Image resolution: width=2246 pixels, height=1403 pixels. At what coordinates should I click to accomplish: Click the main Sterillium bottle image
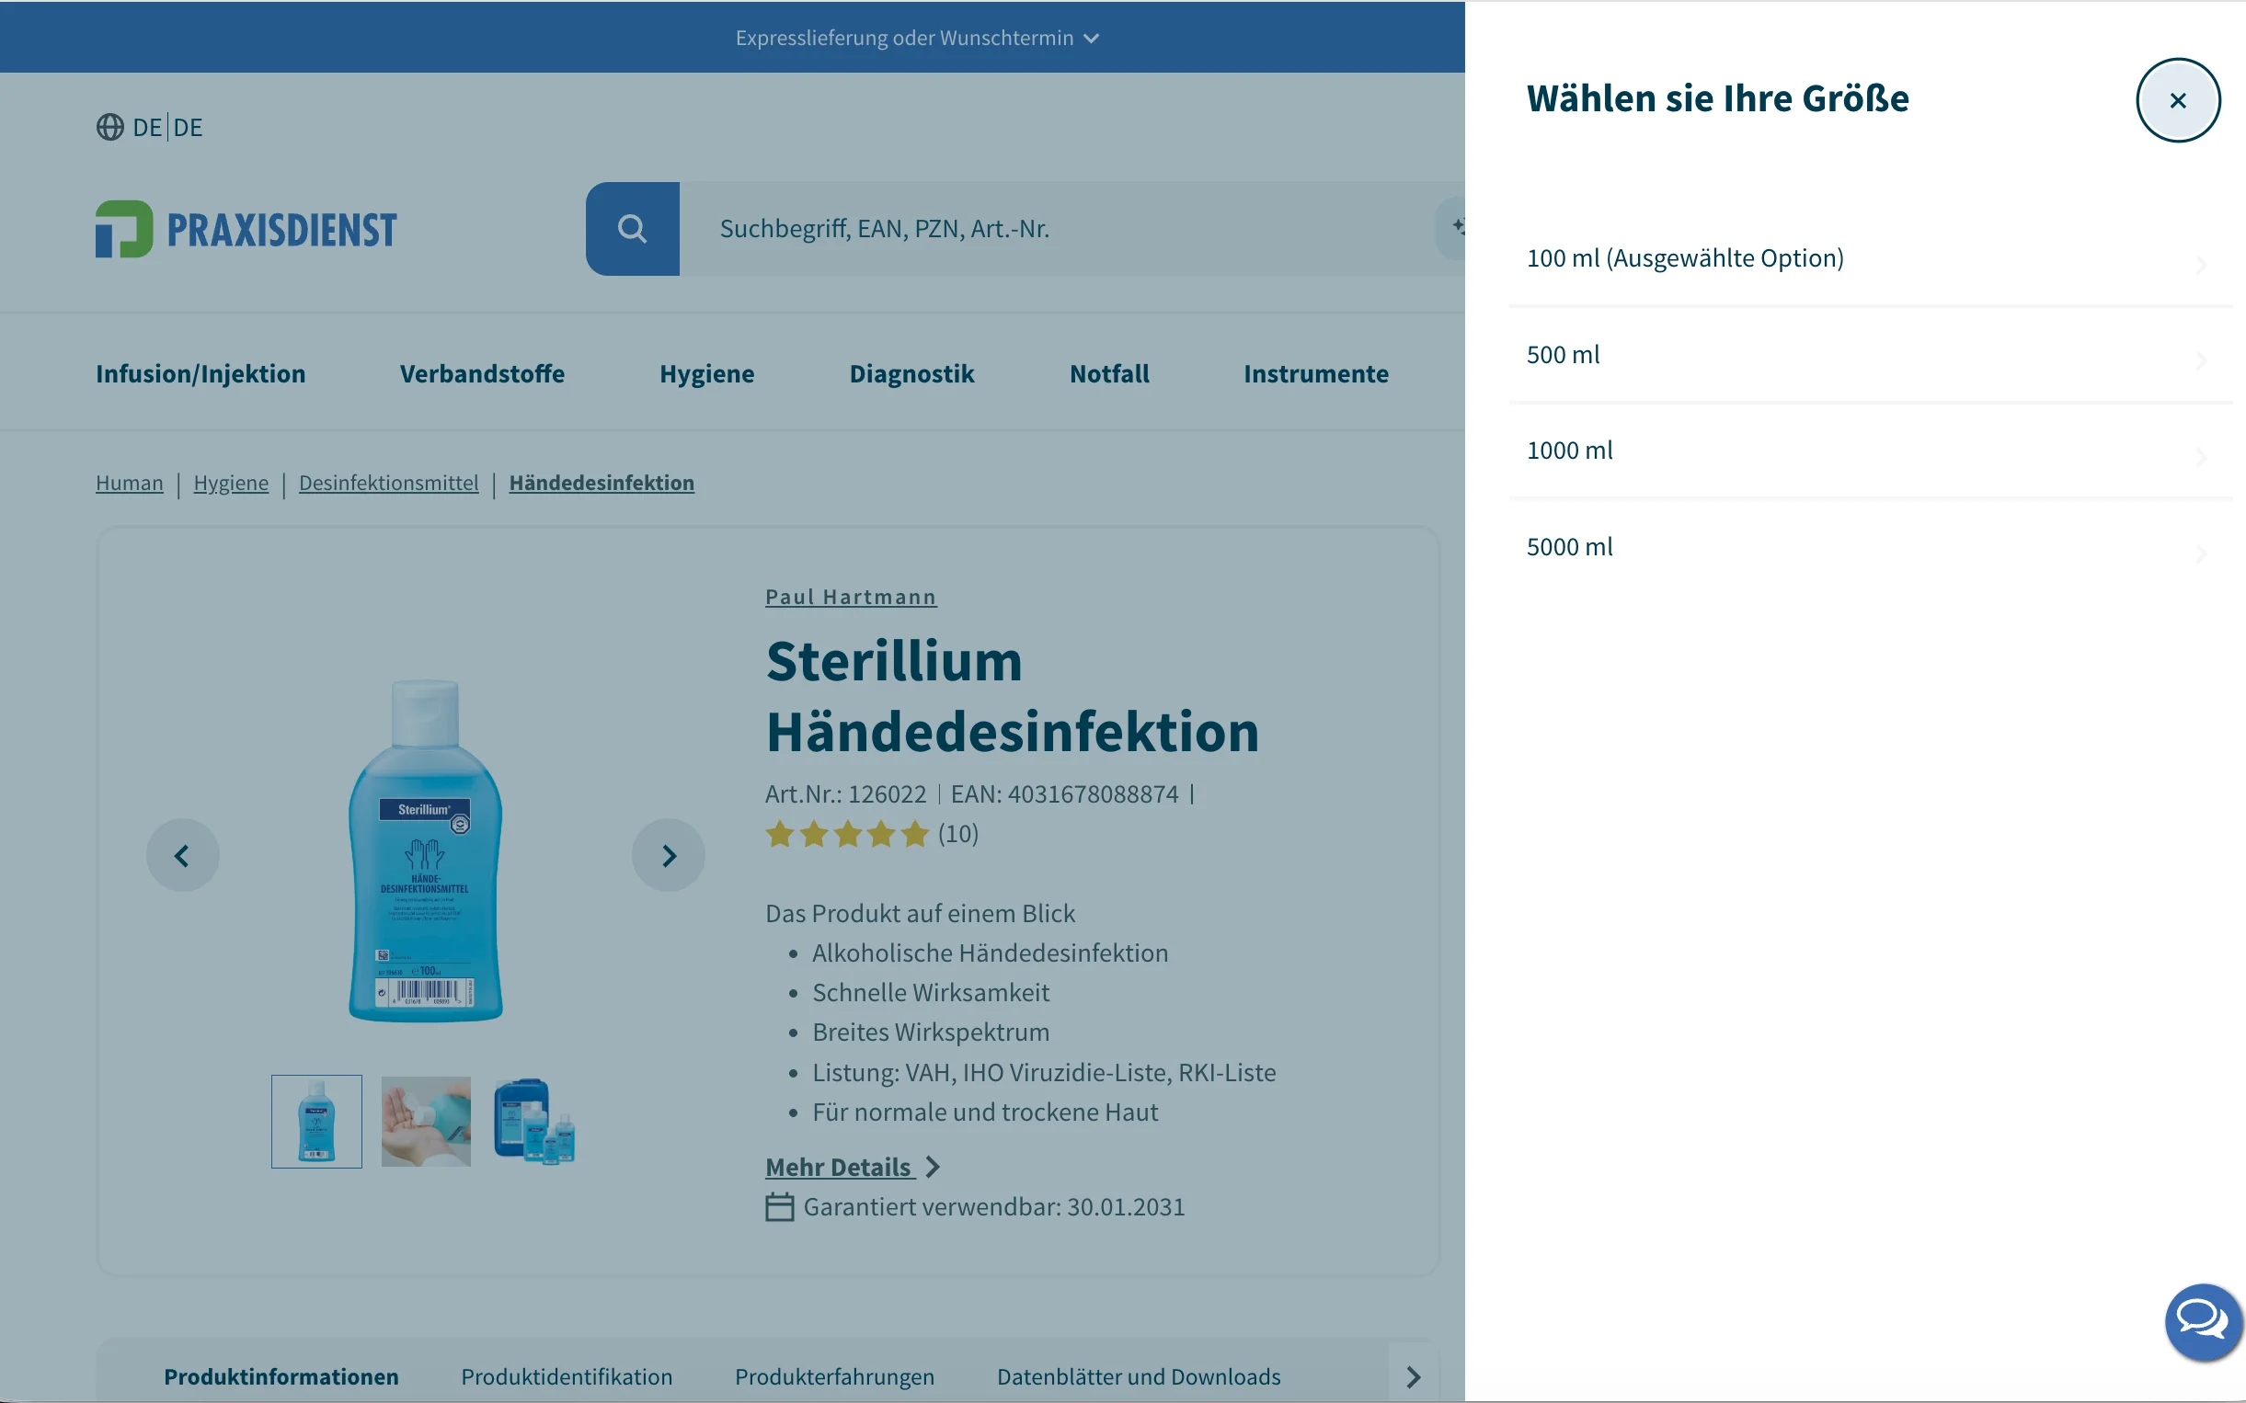pyautogui.click(x=426, y=850)
